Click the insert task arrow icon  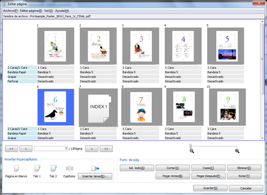[95, 169]
